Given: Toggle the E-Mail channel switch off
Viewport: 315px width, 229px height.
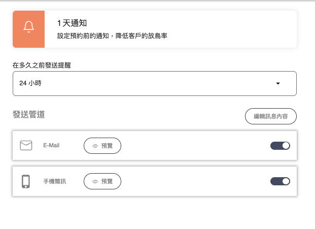Looking at the screenshot, I should pyautogui.click(x=281, y=146).
